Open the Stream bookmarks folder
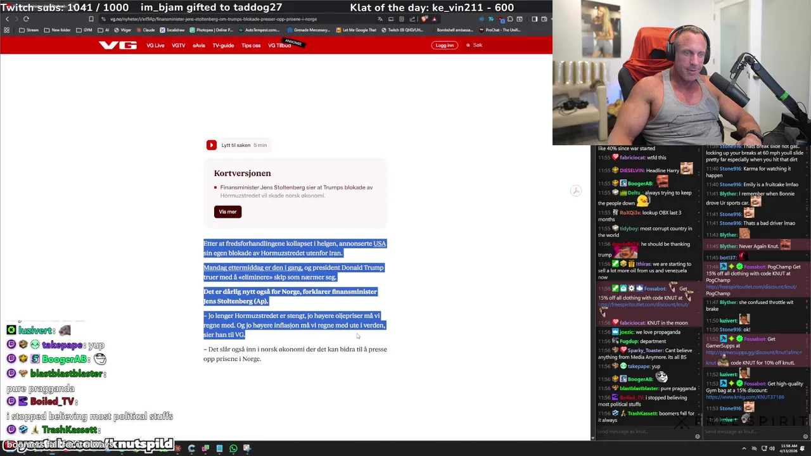Viewport: 811px width, 456px height. point(29,30)
